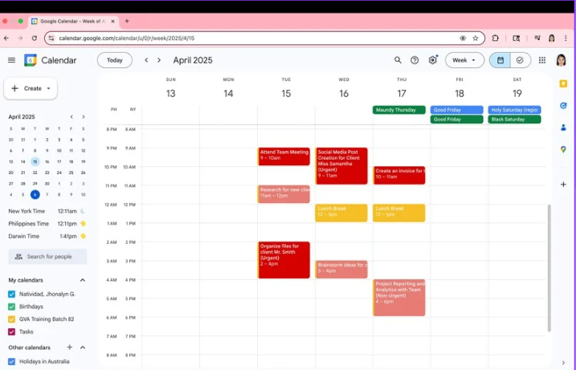
Task: Open the Support help question mark icon
Action: 415,60
